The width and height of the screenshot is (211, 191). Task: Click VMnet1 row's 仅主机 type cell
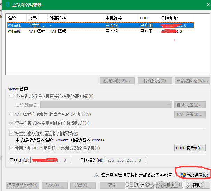(x=37, y=25)
